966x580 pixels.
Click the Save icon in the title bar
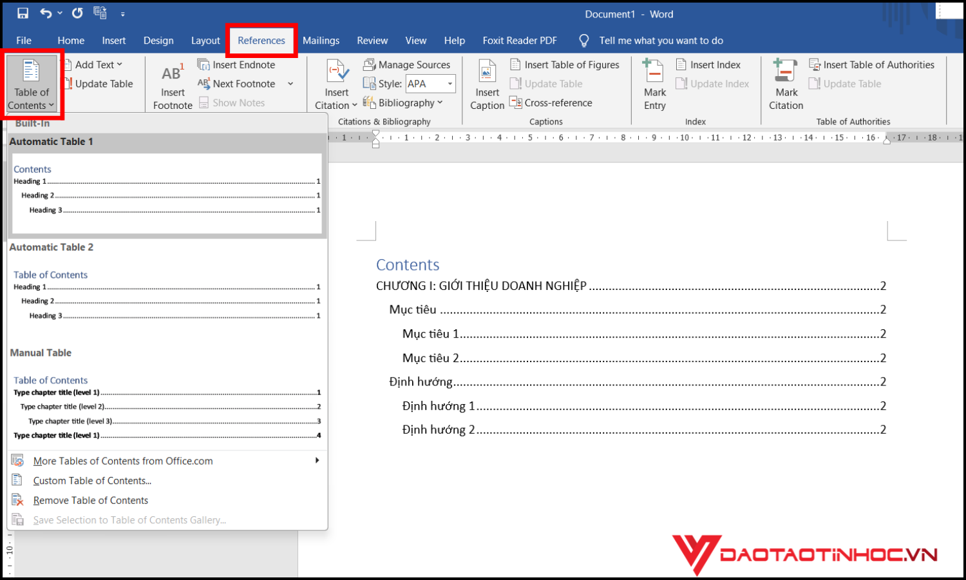click(x=23, y=14)
